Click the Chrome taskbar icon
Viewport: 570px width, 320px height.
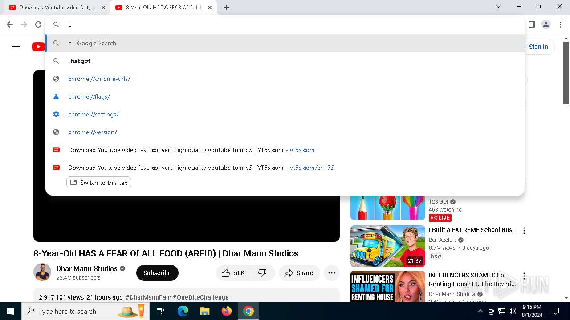point(248,311)
